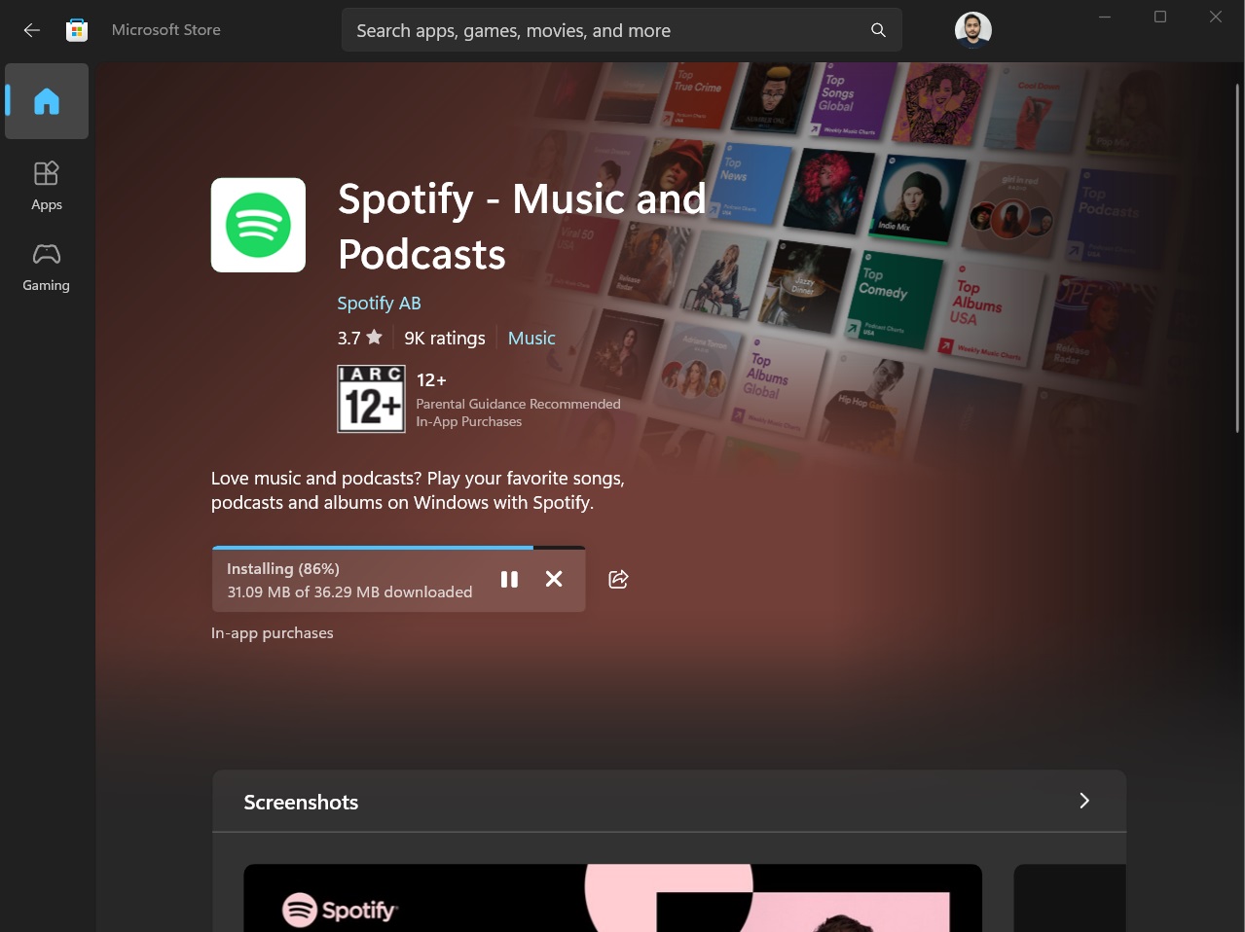
Task: Click the 3.7 star rating
Action: tap(360, 338)
